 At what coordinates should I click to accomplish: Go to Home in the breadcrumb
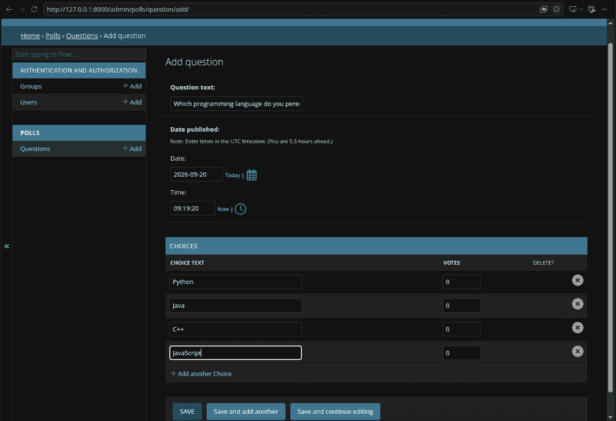pyautogui.click(x=30, y=36)
